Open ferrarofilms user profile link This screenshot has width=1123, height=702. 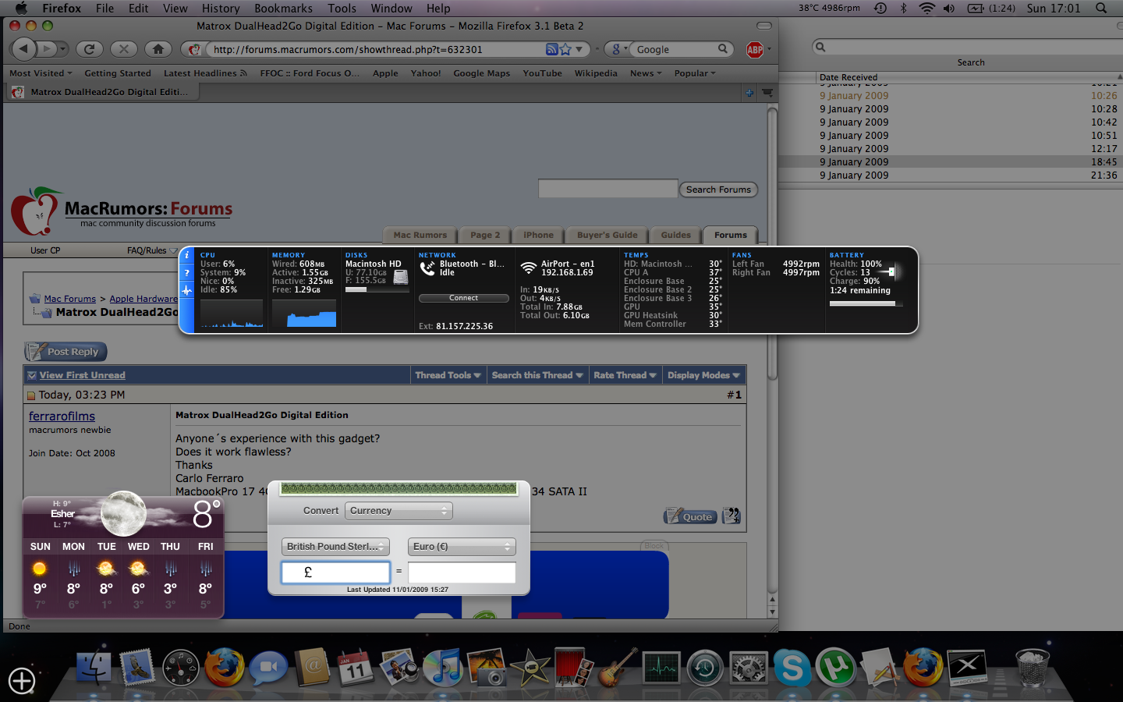point(62,417)
